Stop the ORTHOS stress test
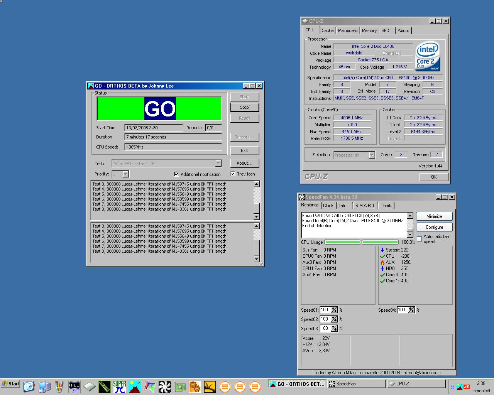494x395 pixels. (244, 107)
